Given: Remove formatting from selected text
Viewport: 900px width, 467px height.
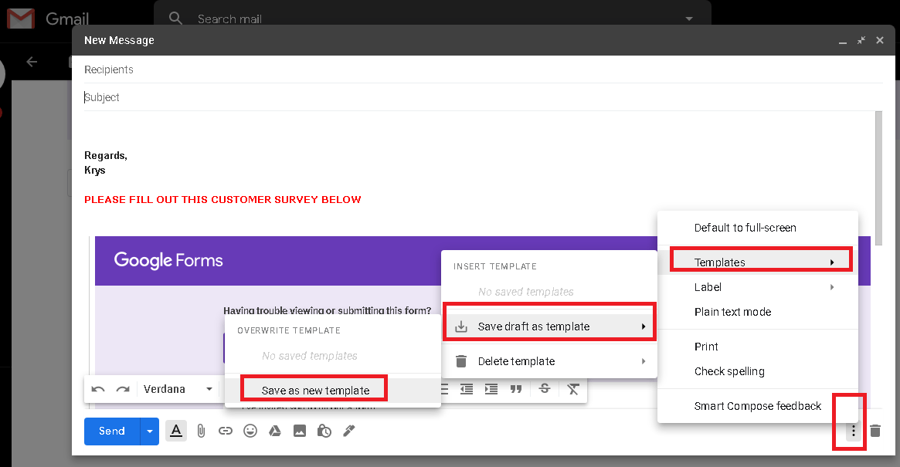Looking at the screenshot, I should 573,388.
